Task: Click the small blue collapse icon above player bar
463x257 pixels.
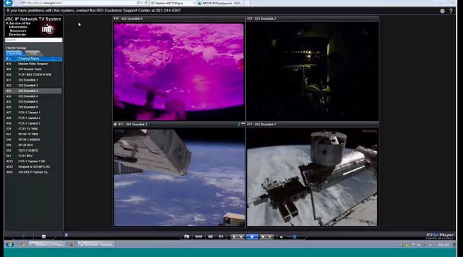Action: point(66,235)
